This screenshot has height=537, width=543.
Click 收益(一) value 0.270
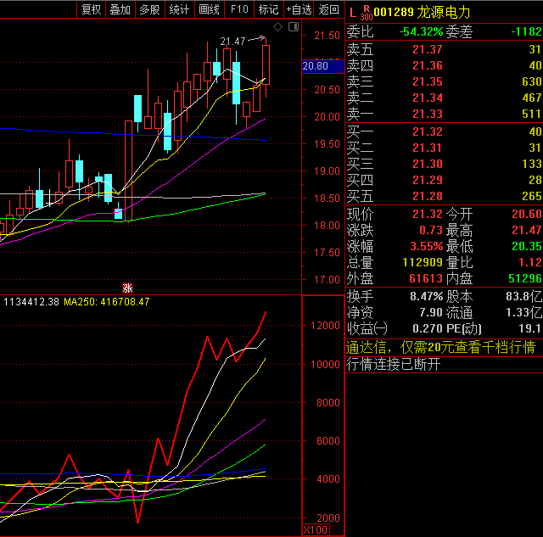pos(428,328)
